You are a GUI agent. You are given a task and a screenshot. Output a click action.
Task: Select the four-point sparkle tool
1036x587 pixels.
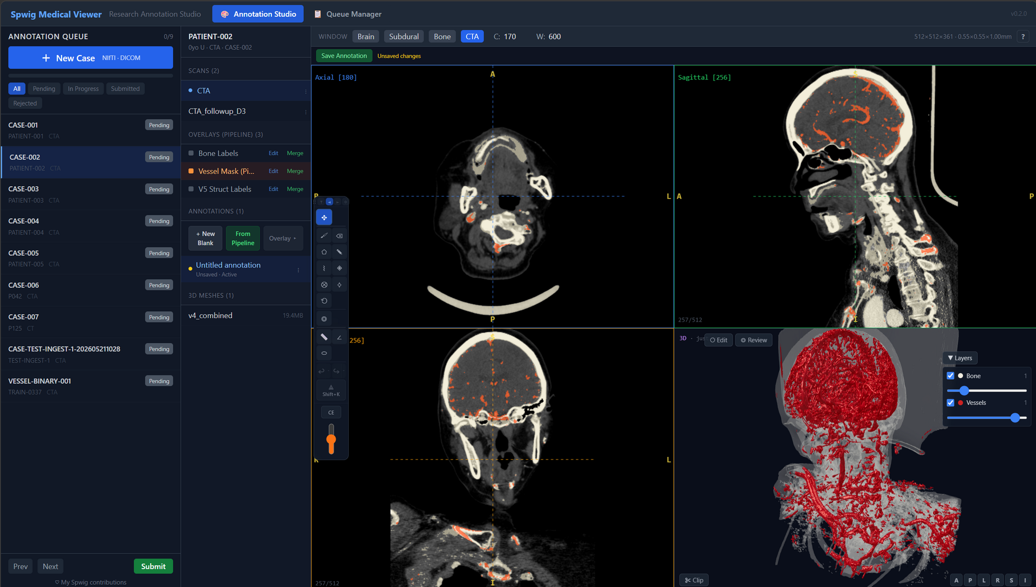point(339,285)
